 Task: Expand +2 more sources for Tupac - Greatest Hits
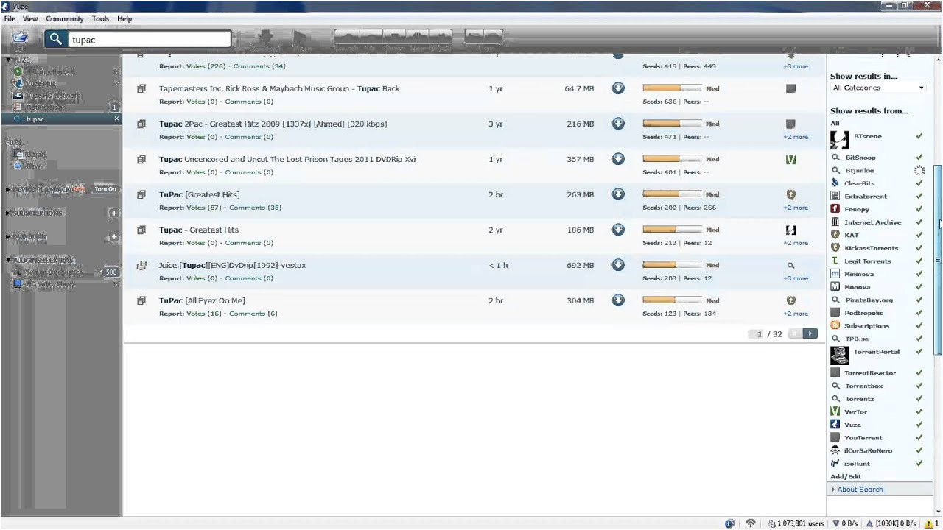tap(796, 243)
